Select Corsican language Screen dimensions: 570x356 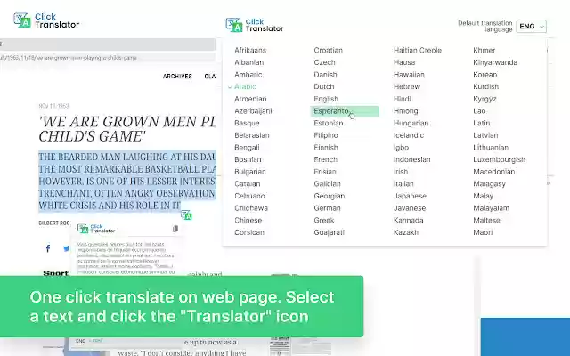point(249,232)
